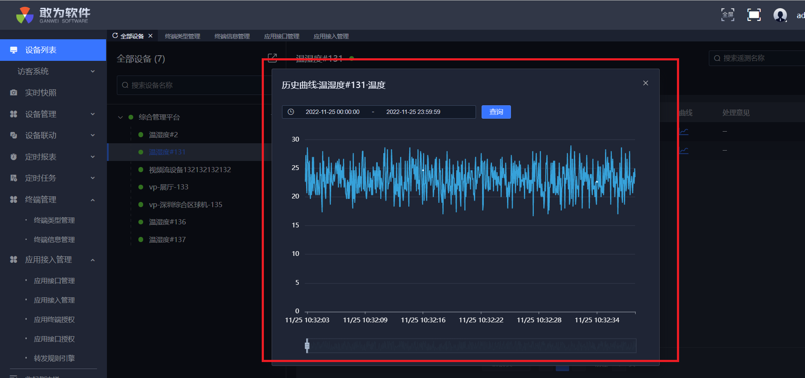
Task: Click the clock icon in date range field
Action: (x=291, y=112)
